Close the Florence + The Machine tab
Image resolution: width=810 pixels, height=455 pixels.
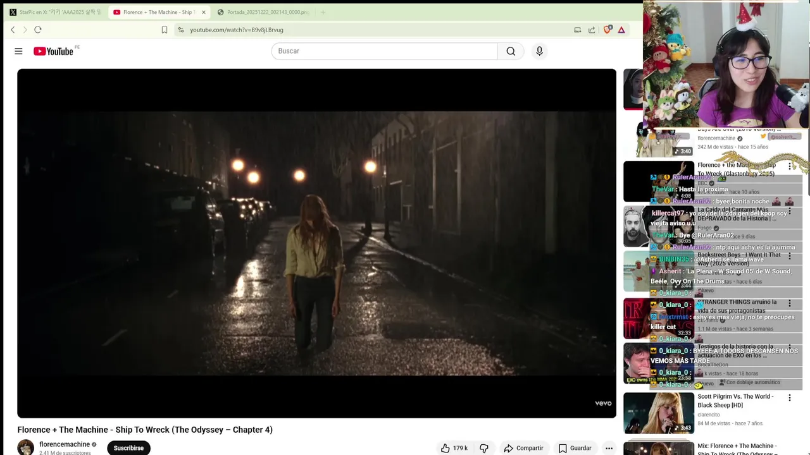pos(204,12)
